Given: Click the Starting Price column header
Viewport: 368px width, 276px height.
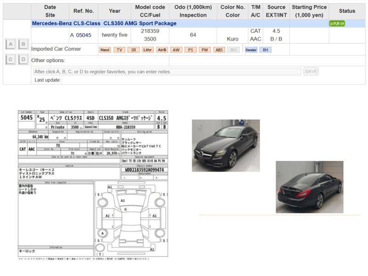Looking at the screenshot, I should point(309,11).
